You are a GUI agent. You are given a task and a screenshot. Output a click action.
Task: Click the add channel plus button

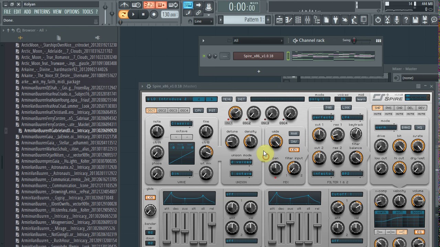tap(259, 71)
